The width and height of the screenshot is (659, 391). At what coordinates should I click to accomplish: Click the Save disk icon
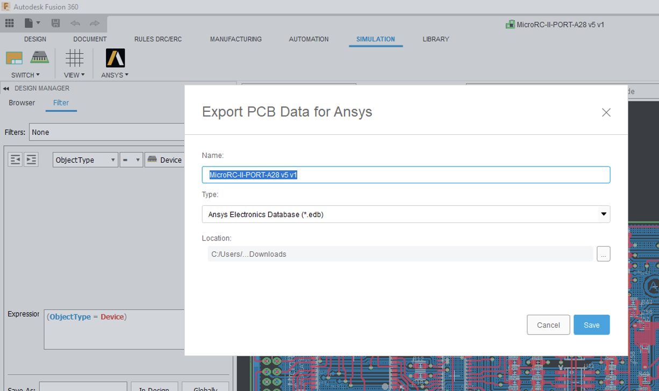click(55, 24)
